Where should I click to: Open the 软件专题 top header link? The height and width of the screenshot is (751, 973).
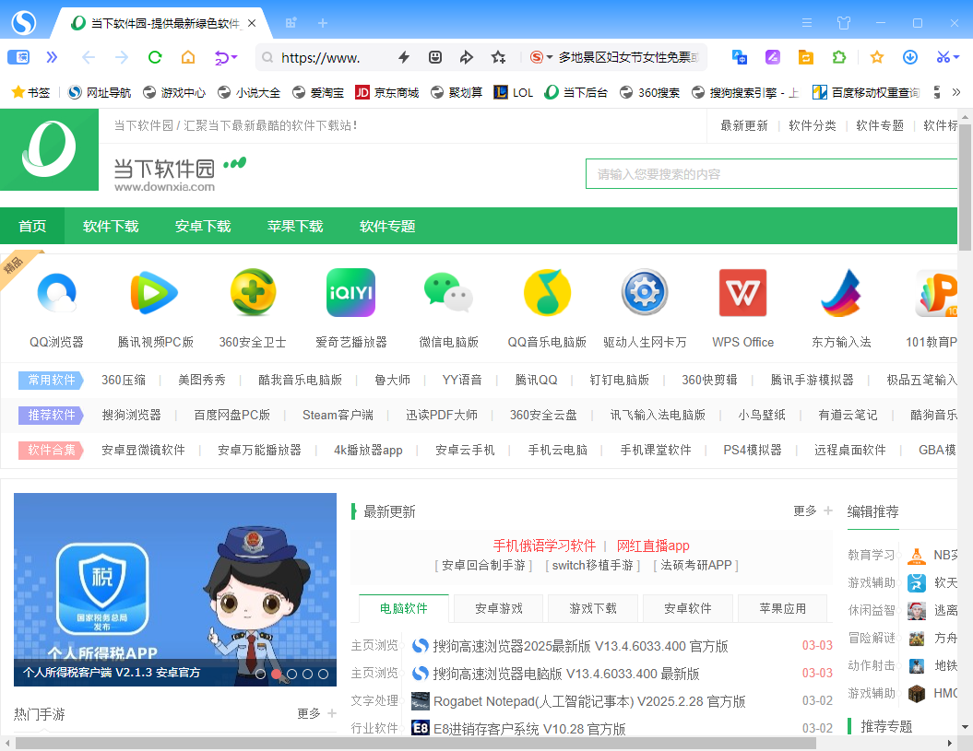[x=879, y=126]
